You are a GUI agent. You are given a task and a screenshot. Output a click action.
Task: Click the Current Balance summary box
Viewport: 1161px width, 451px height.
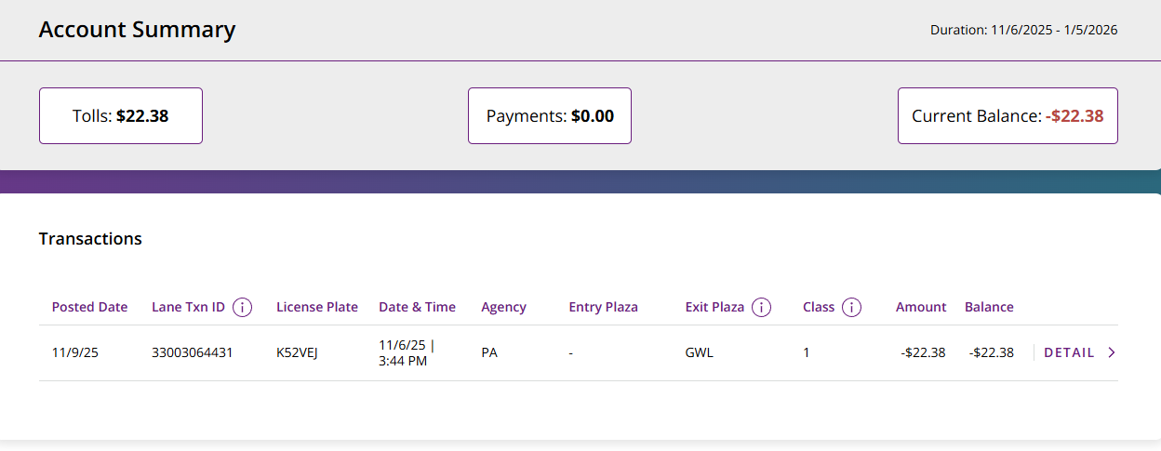click(x=1008, y=116)
